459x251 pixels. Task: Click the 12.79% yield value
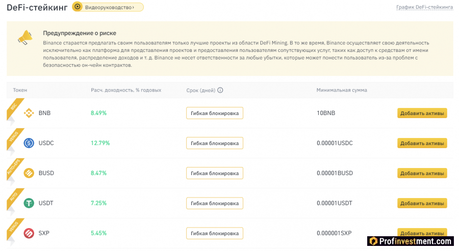100,143
